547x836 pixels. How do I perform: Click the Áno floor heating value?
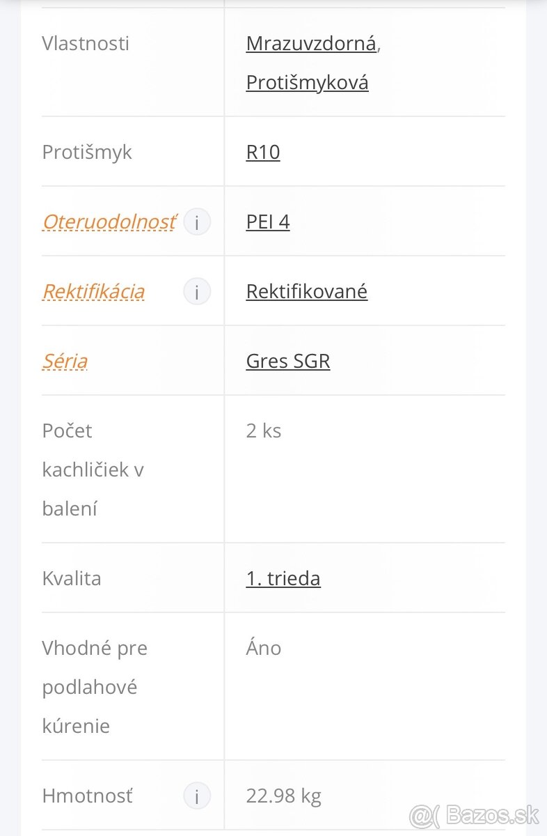pyautogui.click(x=263, y=647)
